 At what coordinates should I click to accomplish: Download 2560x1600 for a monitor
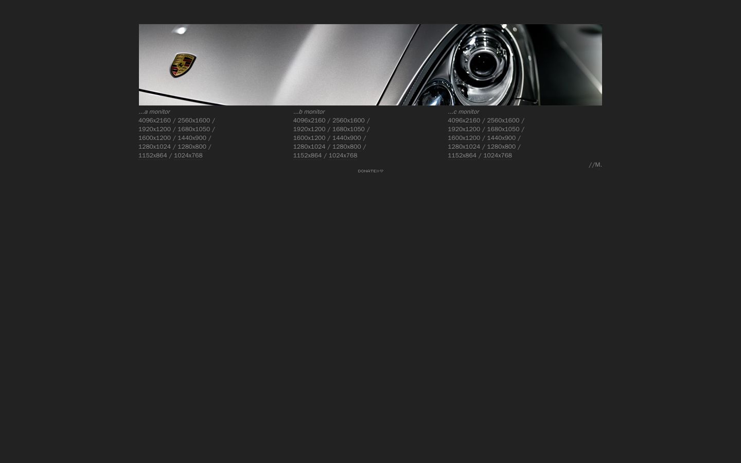coord(194,120)
